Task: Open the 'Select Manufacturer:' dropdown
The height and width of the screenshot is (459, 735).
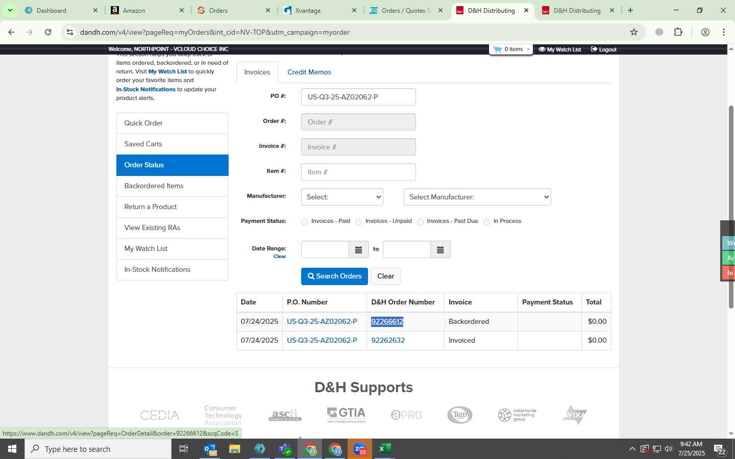Action: 477,197
